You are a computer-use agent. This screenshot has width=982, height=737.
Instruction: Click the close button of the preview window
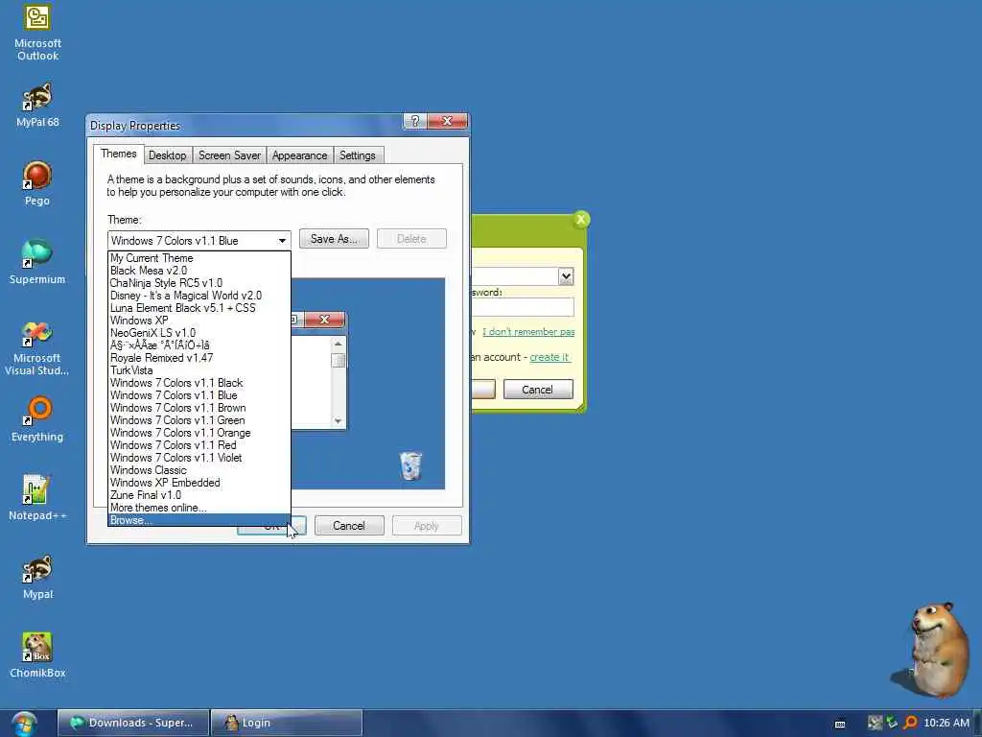click(x=324, y=320)
